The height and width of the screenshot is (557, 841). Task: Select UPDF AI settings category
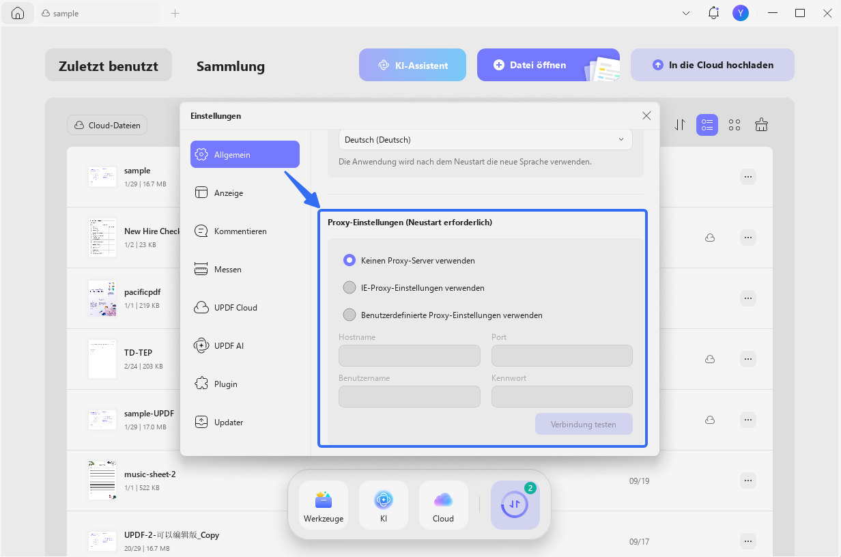[x=245, y=345]
